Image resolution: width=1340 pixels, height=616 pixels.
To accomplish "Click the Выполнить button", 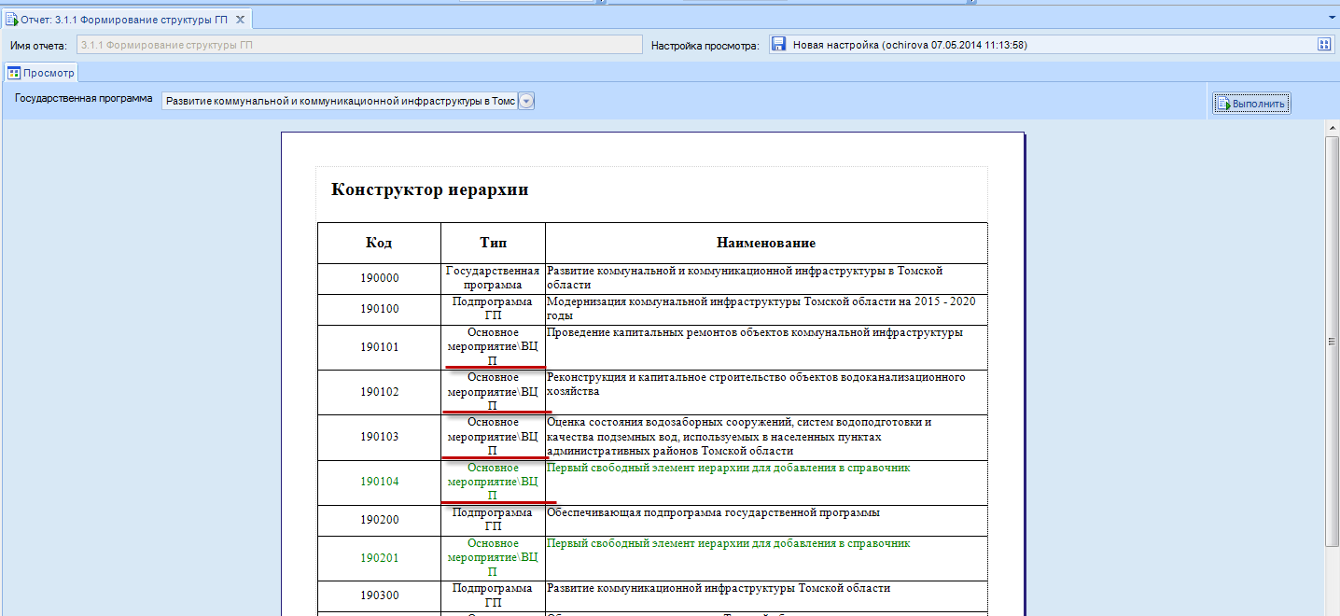I will pyautogui.click(x=1251, y=104).
